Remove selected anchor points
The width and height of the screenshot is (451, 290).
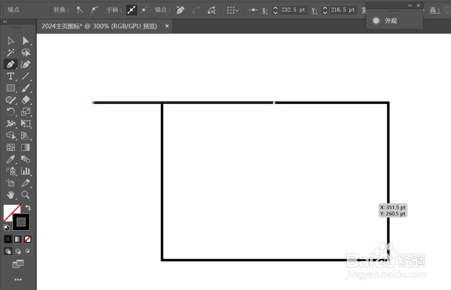pos(180,10)
